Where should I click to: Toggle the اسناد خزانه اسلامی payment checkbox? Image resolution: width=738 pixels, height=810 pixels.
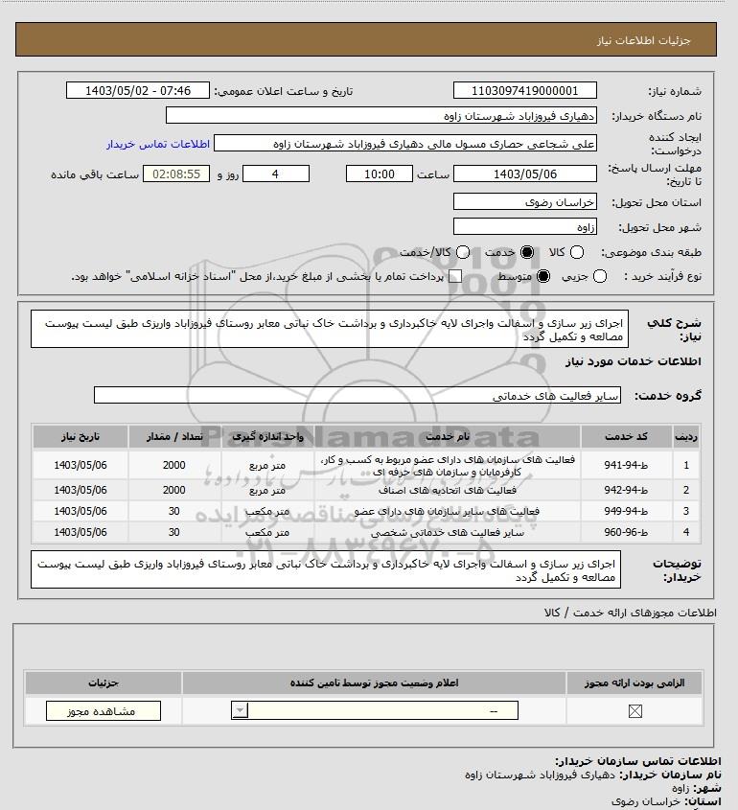[454, 276]
